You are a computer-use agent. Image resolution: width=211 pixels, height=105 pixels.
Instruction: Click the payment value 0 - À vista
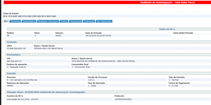pos(173,86)
